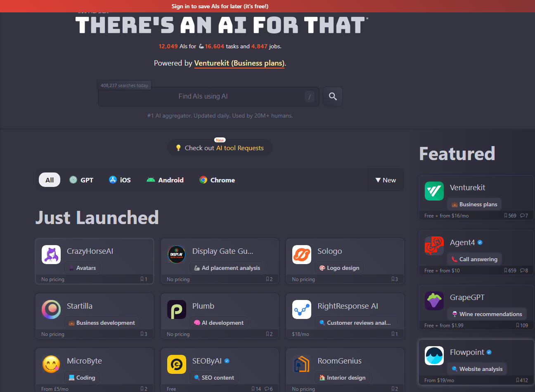Filter tools by Chrome tab
Image resolution: width=535 pixels, height=392 pixels.
click(217, 180)
